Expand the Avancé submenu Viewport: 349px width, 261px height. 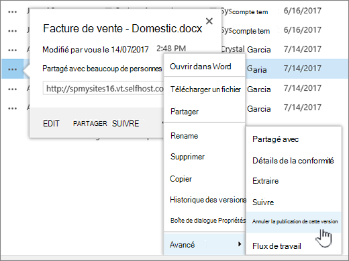tap(205, 244)
